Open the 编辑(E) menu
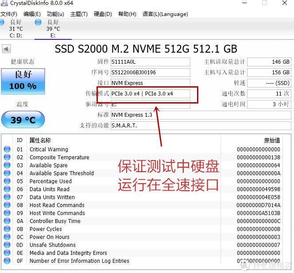Image resolution: width=294 pixels, height=273 pixels. [32, 14]
